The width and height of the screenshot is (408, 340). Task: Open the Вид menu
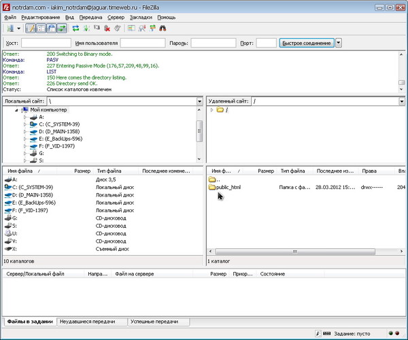click(x=69, y=18)
